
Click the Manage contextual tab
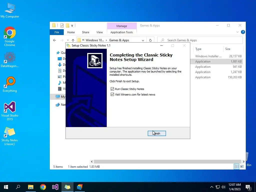122,26
